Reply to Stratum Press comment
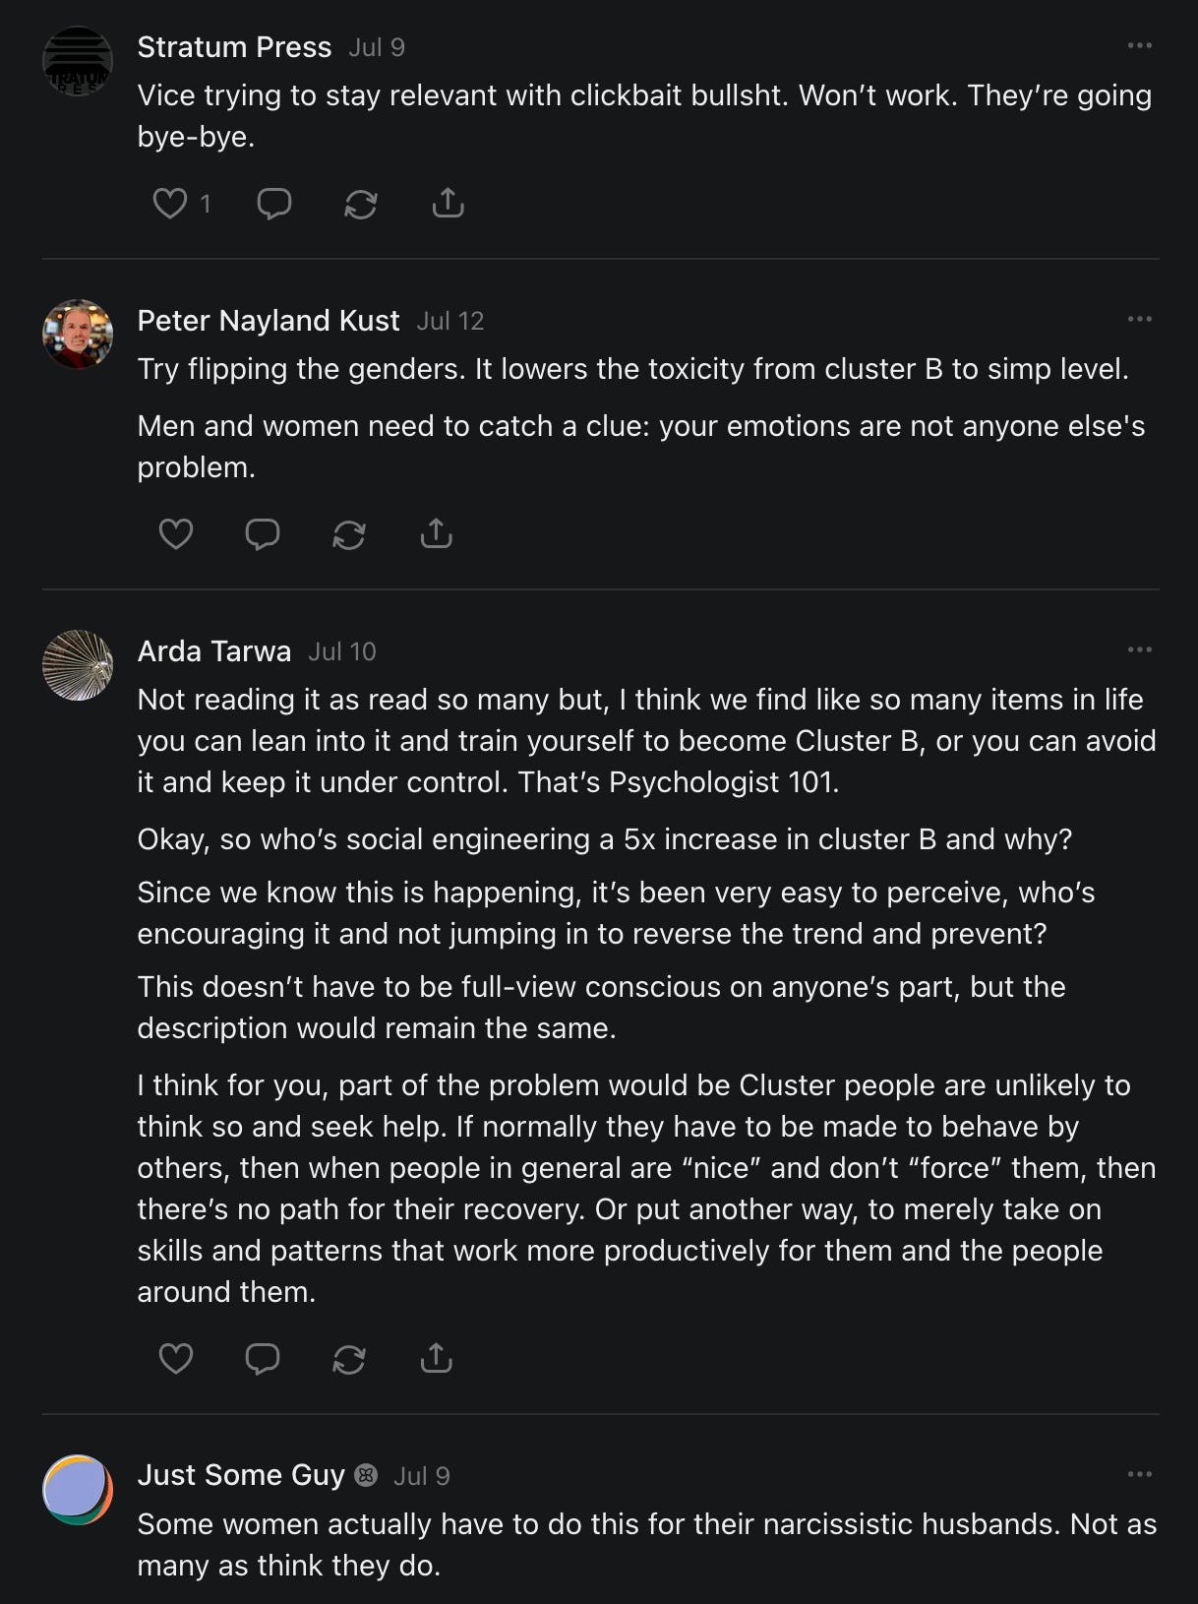Image resolution: width=1198 pixels, height=1604 pixels. (x=273, y=204)
